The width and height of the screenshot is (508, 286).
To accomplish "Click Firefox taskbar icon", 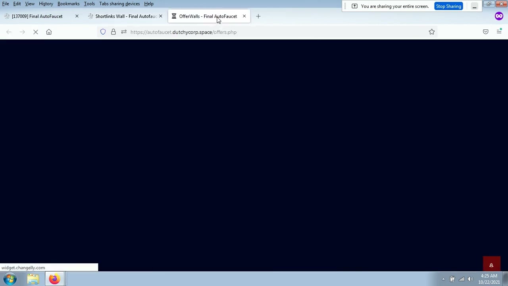I will 54,279.
